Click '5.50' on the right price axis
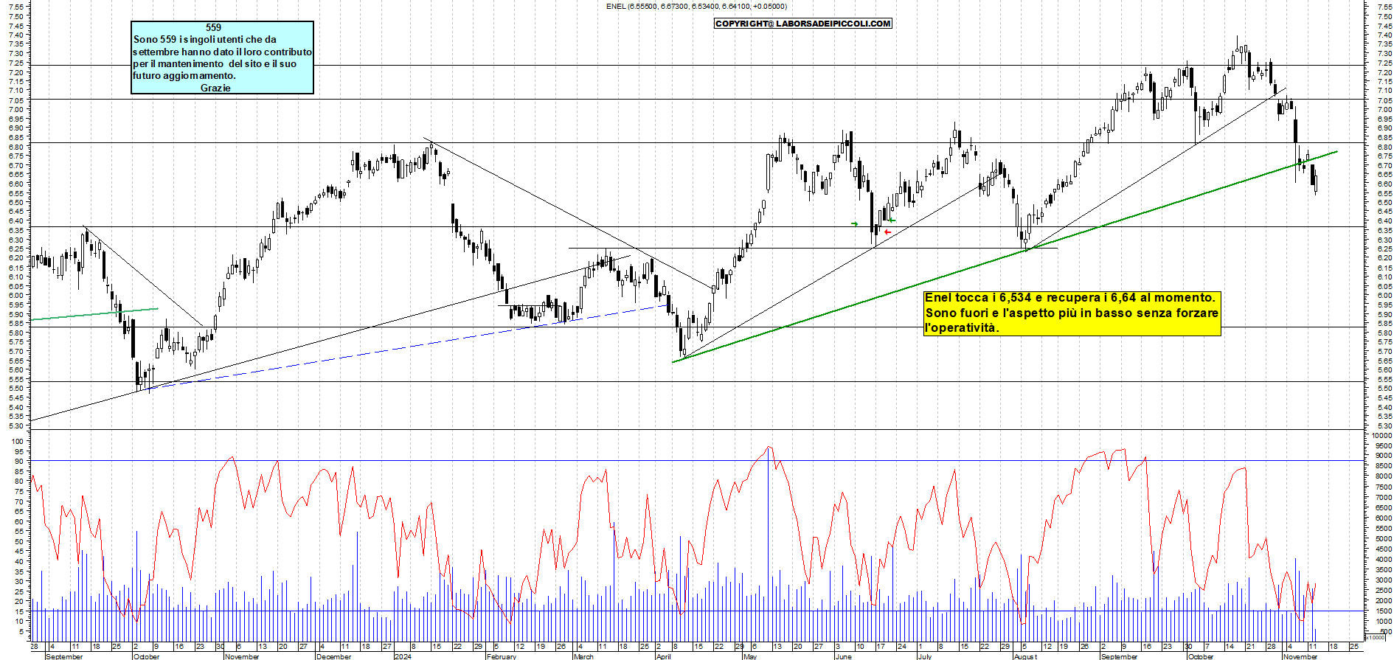Image resolution: width=1394 pixels, height=660 pixels. tap(1384, 388)
